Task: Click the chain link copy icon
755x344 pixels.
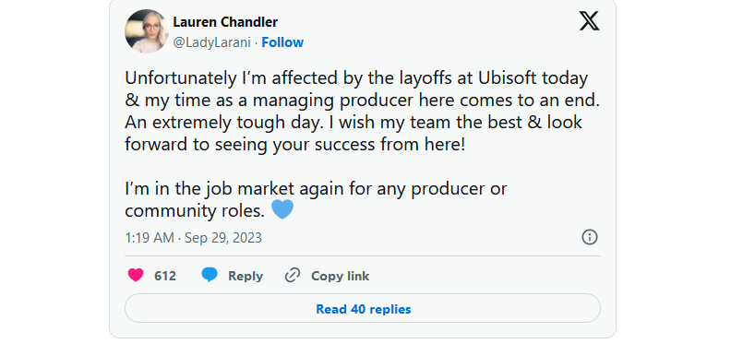Action: tap(293, 275)
